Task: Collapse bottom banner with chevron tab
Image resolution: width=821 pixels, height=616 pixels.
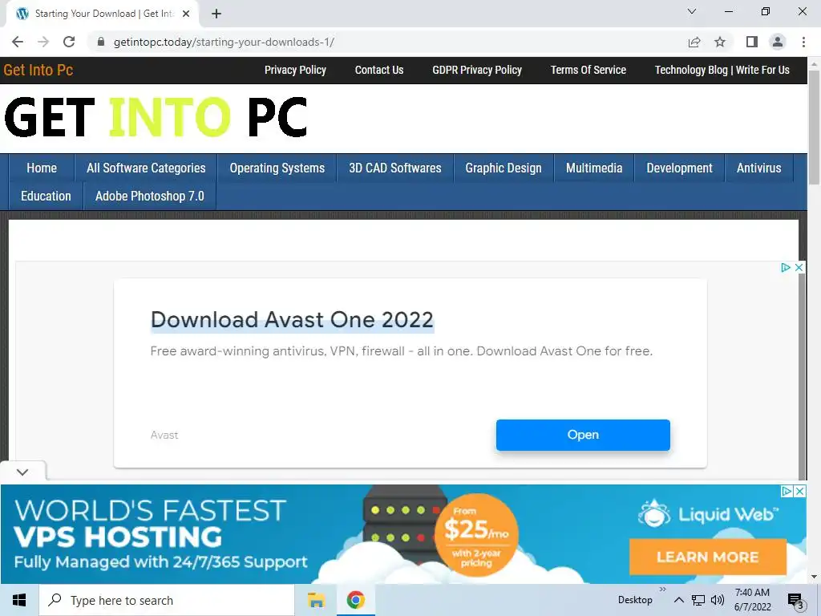Action: [x=22, y=472]
